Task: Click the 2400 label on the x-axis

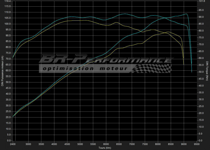Action: pyautogui.click(x=13, y=144)
